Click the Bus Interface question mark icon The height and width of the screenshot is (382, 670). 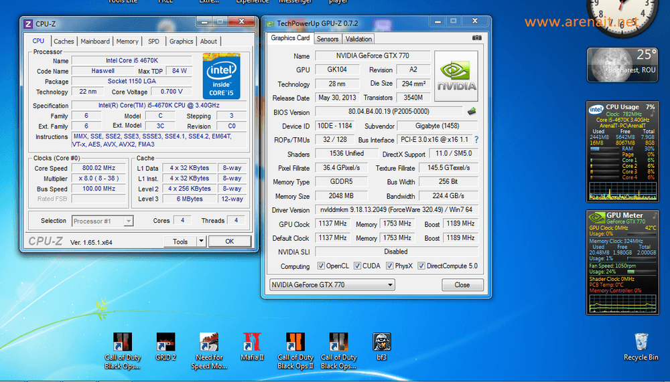476,140
